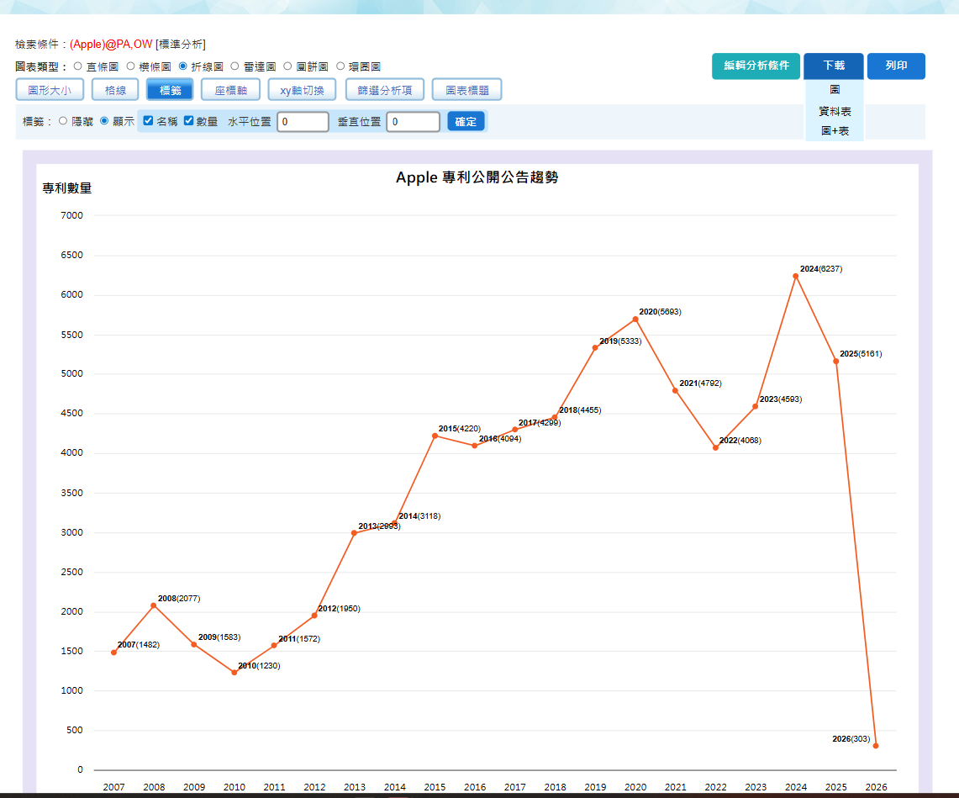
Task: Click the 列印 print button
Action: 896,66
